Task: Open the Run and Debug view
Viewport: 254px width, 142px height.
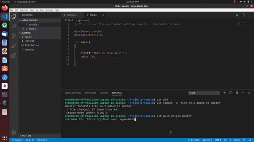Action: (x=14, y=46)
